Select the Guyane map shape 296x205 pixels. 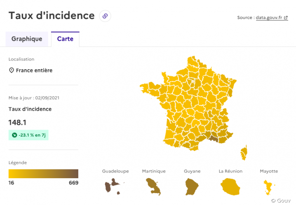[x=191, y=186]
